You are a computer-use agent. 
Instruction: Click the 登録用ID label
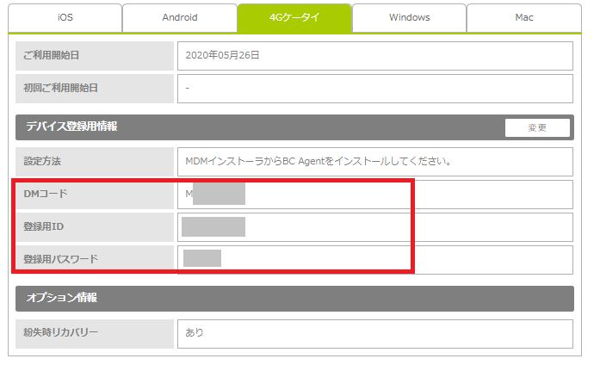click(45, 227)
